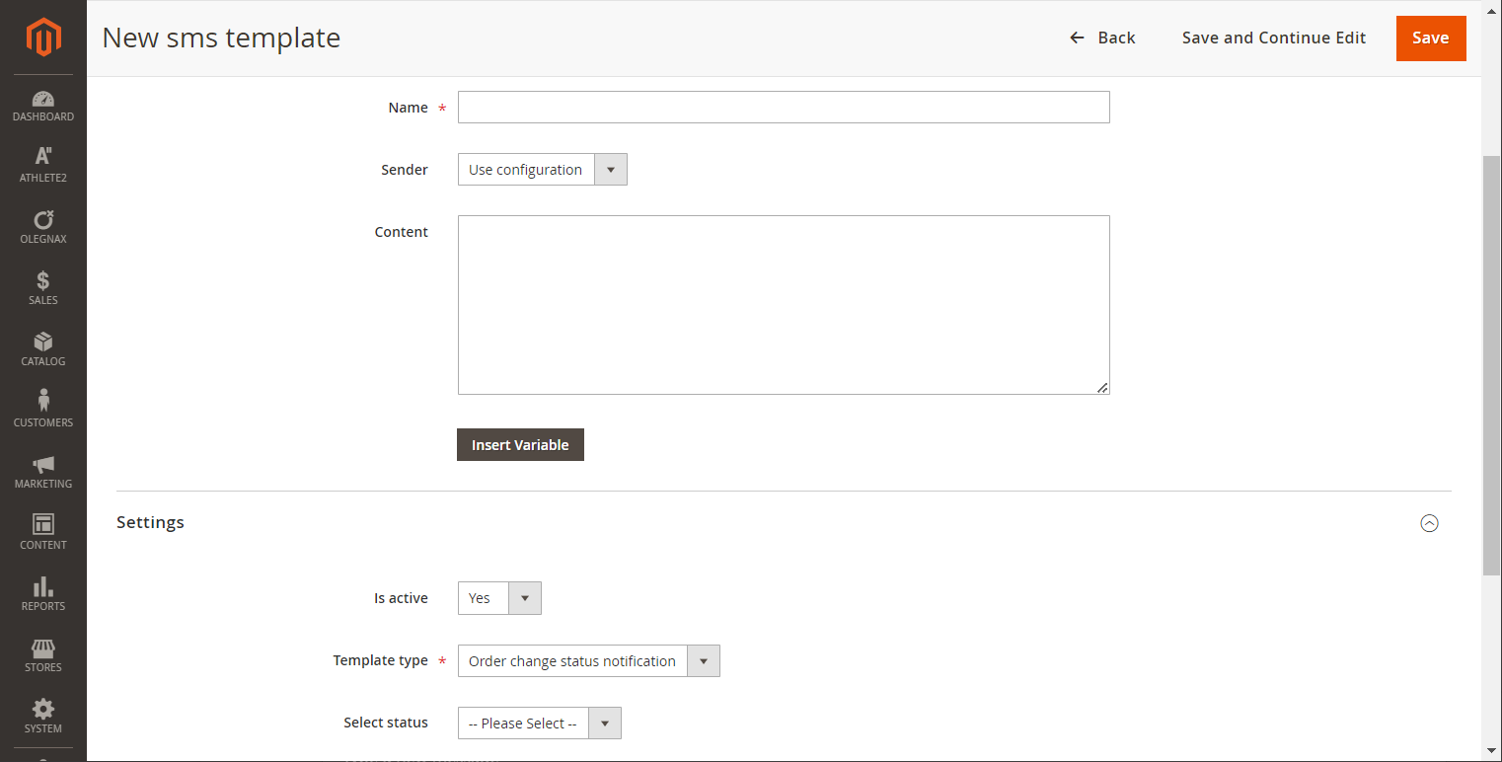Image resolution: width=1502 pixels, height=762 pixels.
Task: Open the Dashboard sidebar icon
Action: [x=43, y=99]
